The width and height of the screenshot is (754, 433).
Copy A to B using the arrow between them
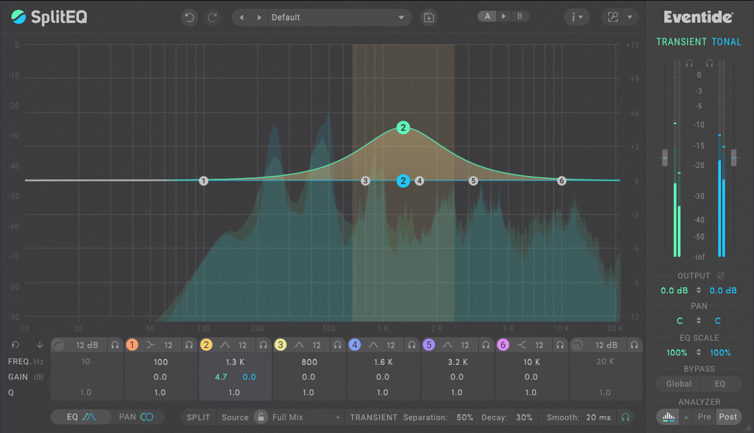tap(504, 16)
